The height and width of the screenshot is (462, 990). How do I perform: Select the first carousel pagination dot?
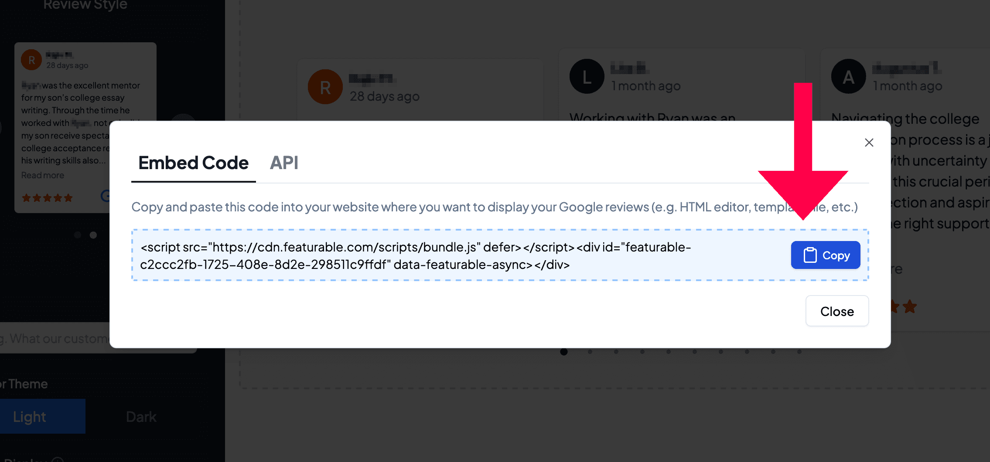click(x=564, y=352)
